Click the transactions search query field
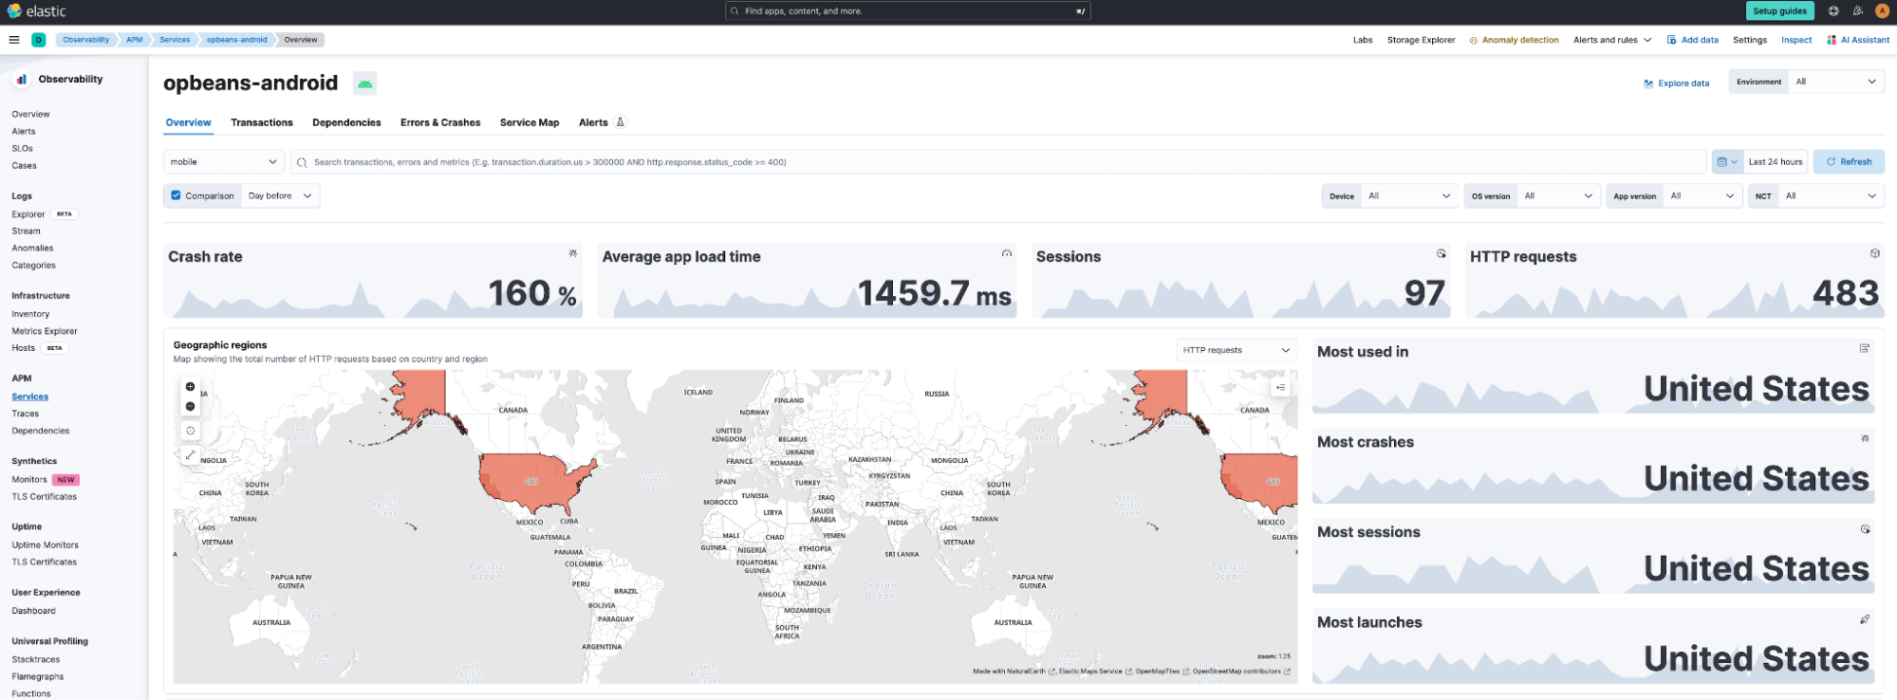 996,162
